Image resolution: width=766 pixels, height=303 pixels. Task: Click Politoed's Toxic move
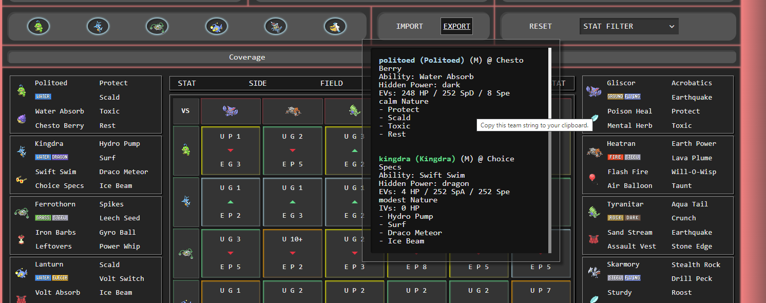point(109,111)
